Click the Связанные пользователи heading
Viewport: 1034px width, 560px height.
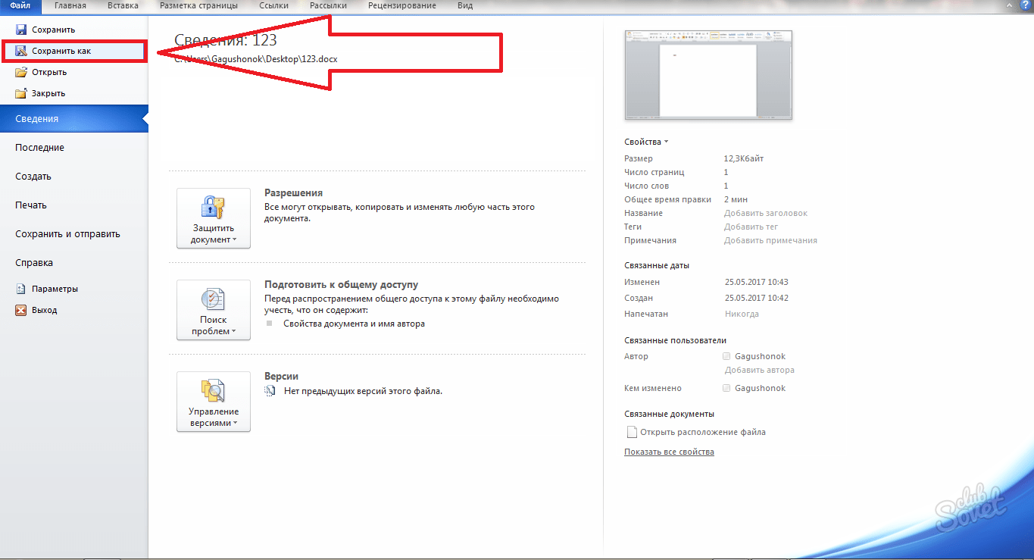click(x=675, y=340)
